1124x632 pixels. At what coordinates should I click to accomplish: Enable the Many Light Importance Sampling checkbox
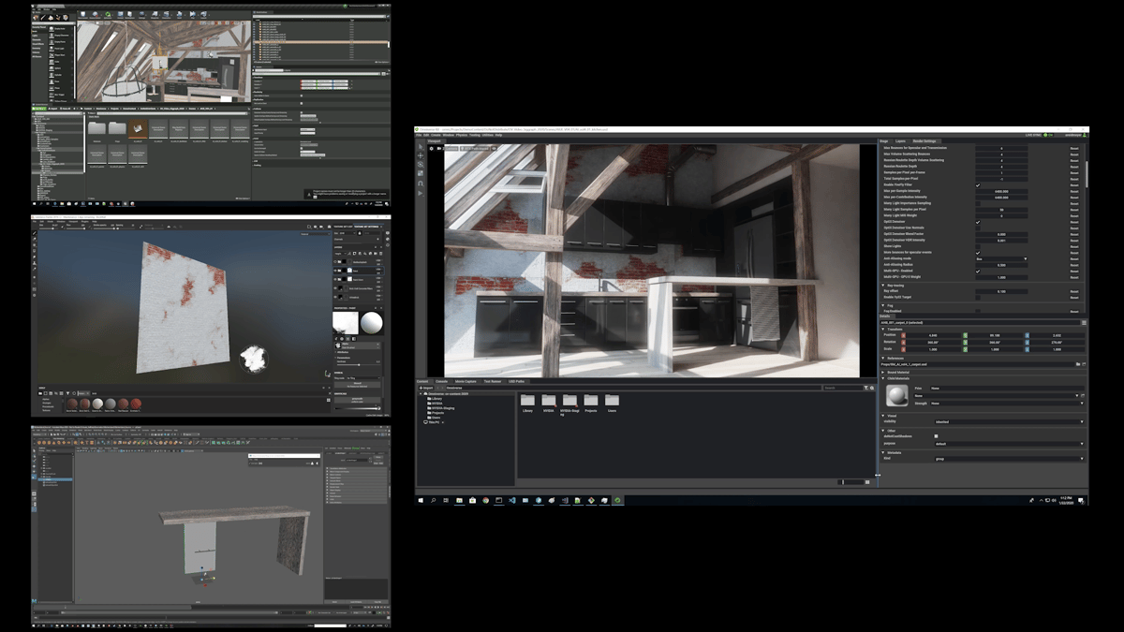[978, 203]
